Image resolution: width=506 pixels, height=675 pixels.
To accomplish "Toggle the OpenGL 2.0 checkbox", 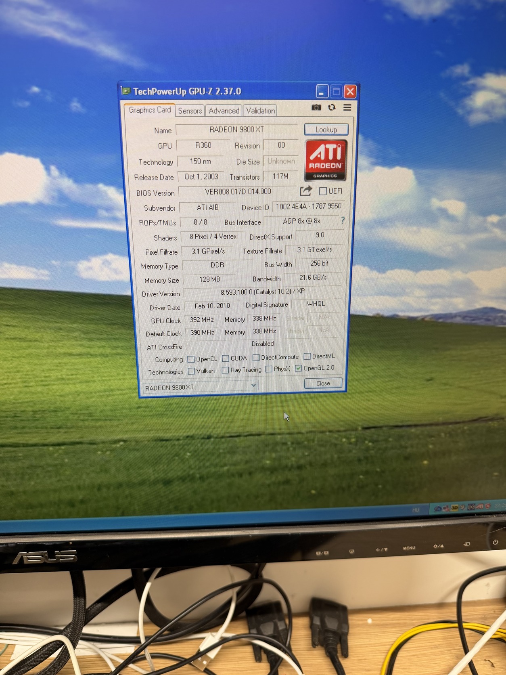I will click(298, 368).
